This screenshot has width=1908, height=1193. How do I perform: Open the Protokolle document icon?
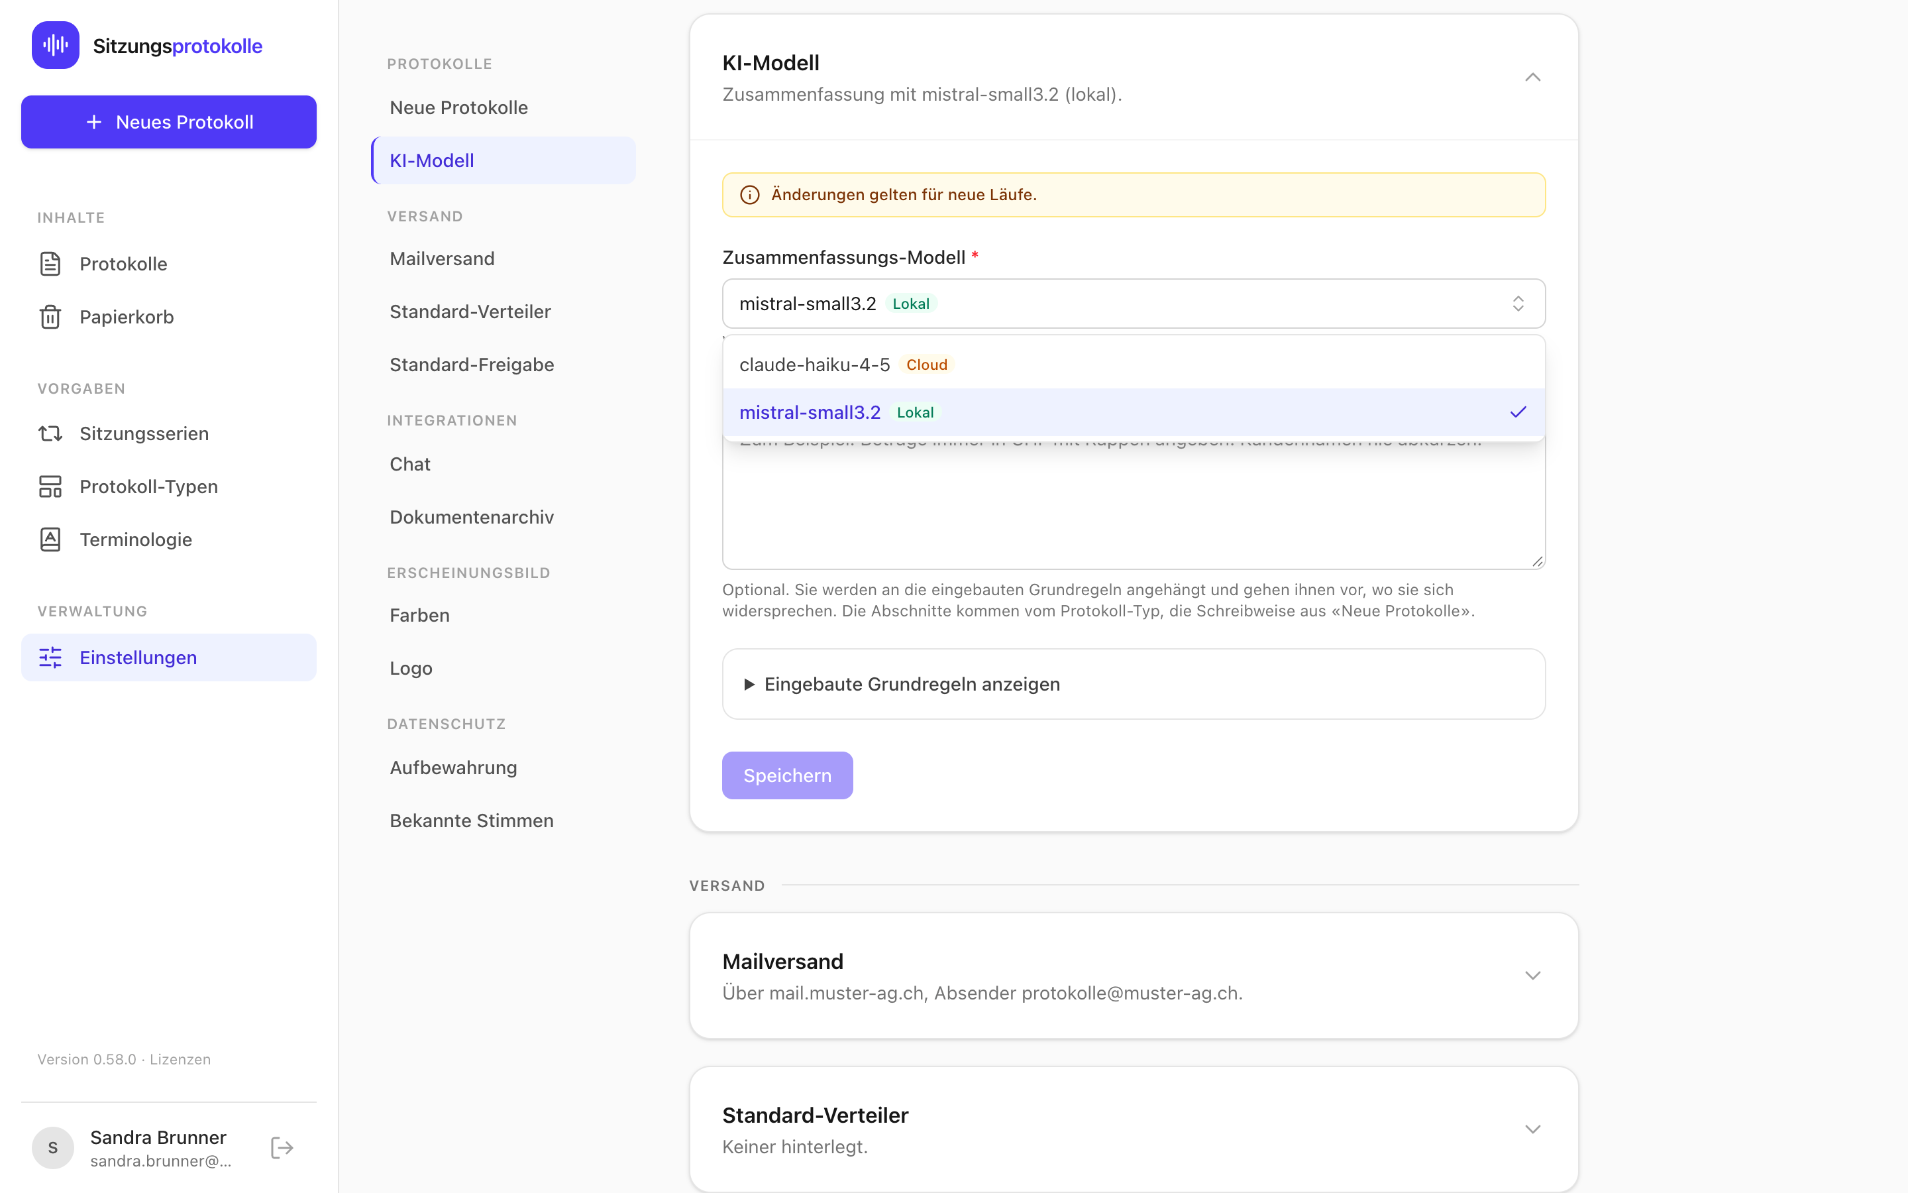pyautogui.click(x=50, y=264)
